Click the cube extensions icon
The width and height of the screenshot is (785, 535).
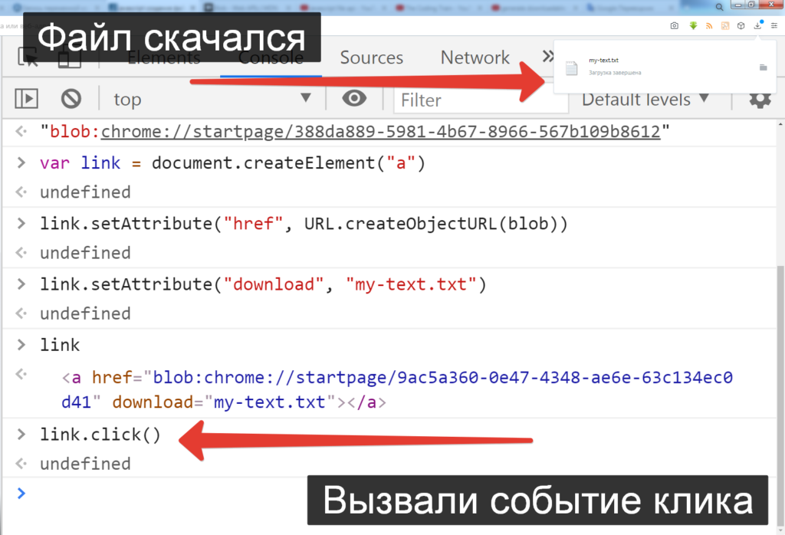point(741,25)
